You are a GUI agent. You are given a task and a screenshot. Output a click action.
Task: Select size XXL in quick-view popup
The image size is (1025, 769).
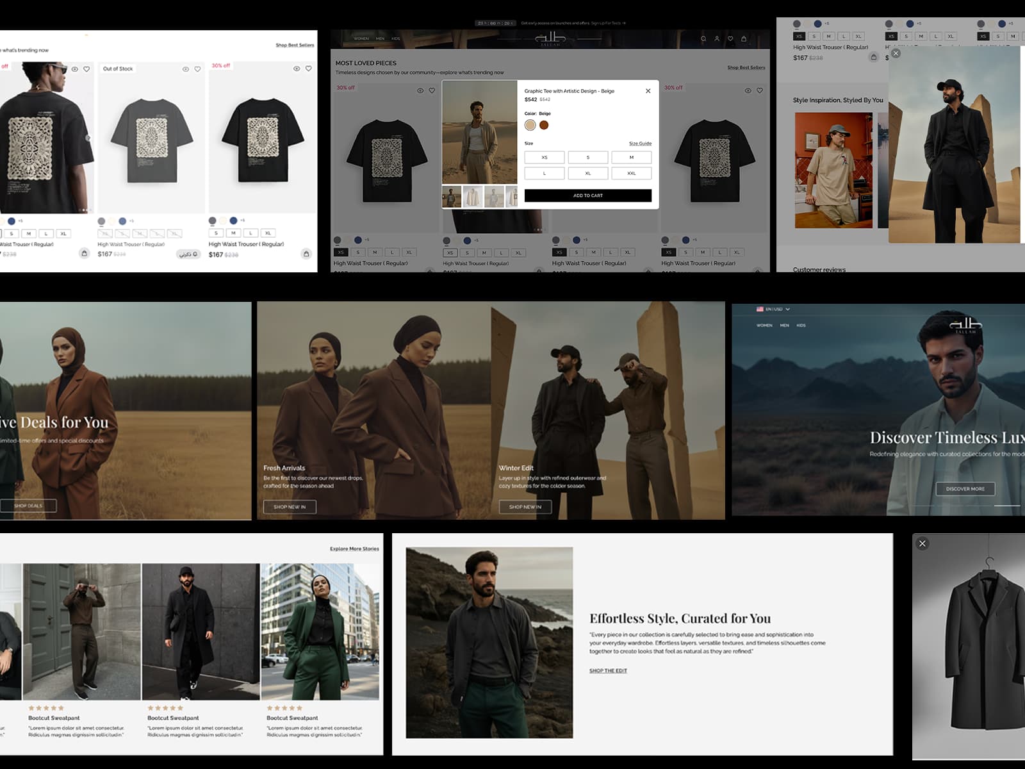[631, 173]
